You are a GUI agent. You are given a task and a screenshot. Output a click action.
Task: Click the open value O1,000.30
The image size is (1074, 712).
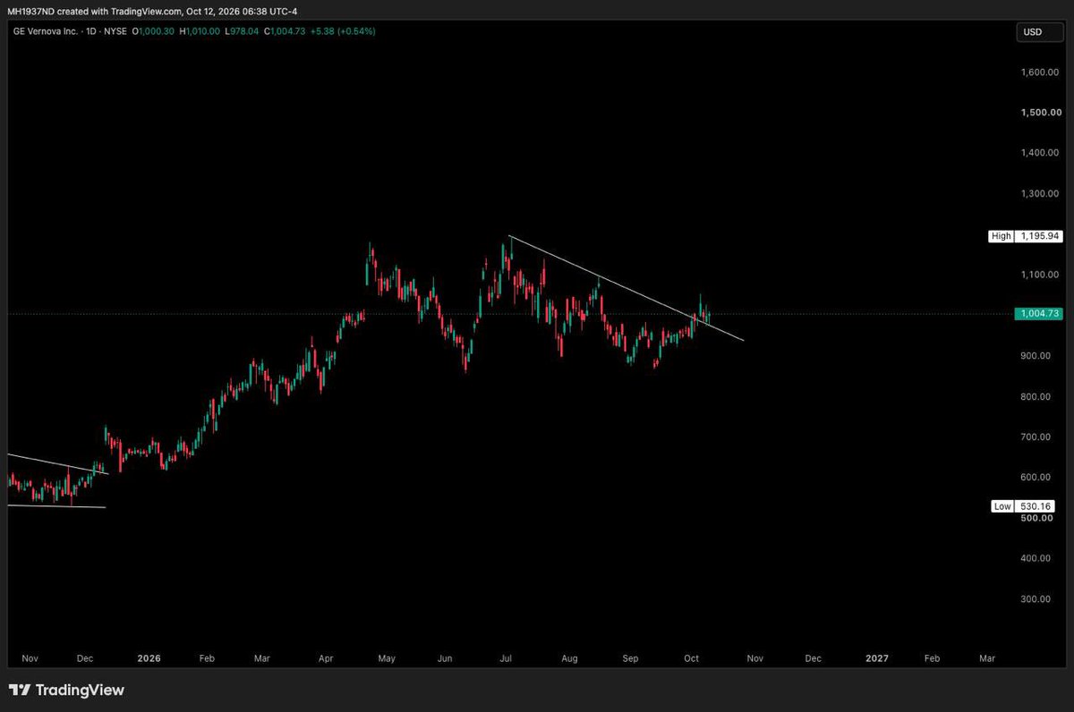pyautogui.click(x=155, y=31)
